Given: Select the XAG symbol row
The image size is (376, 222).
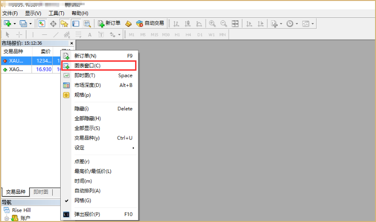Looking at the screenshot, I should click(16, 69).
